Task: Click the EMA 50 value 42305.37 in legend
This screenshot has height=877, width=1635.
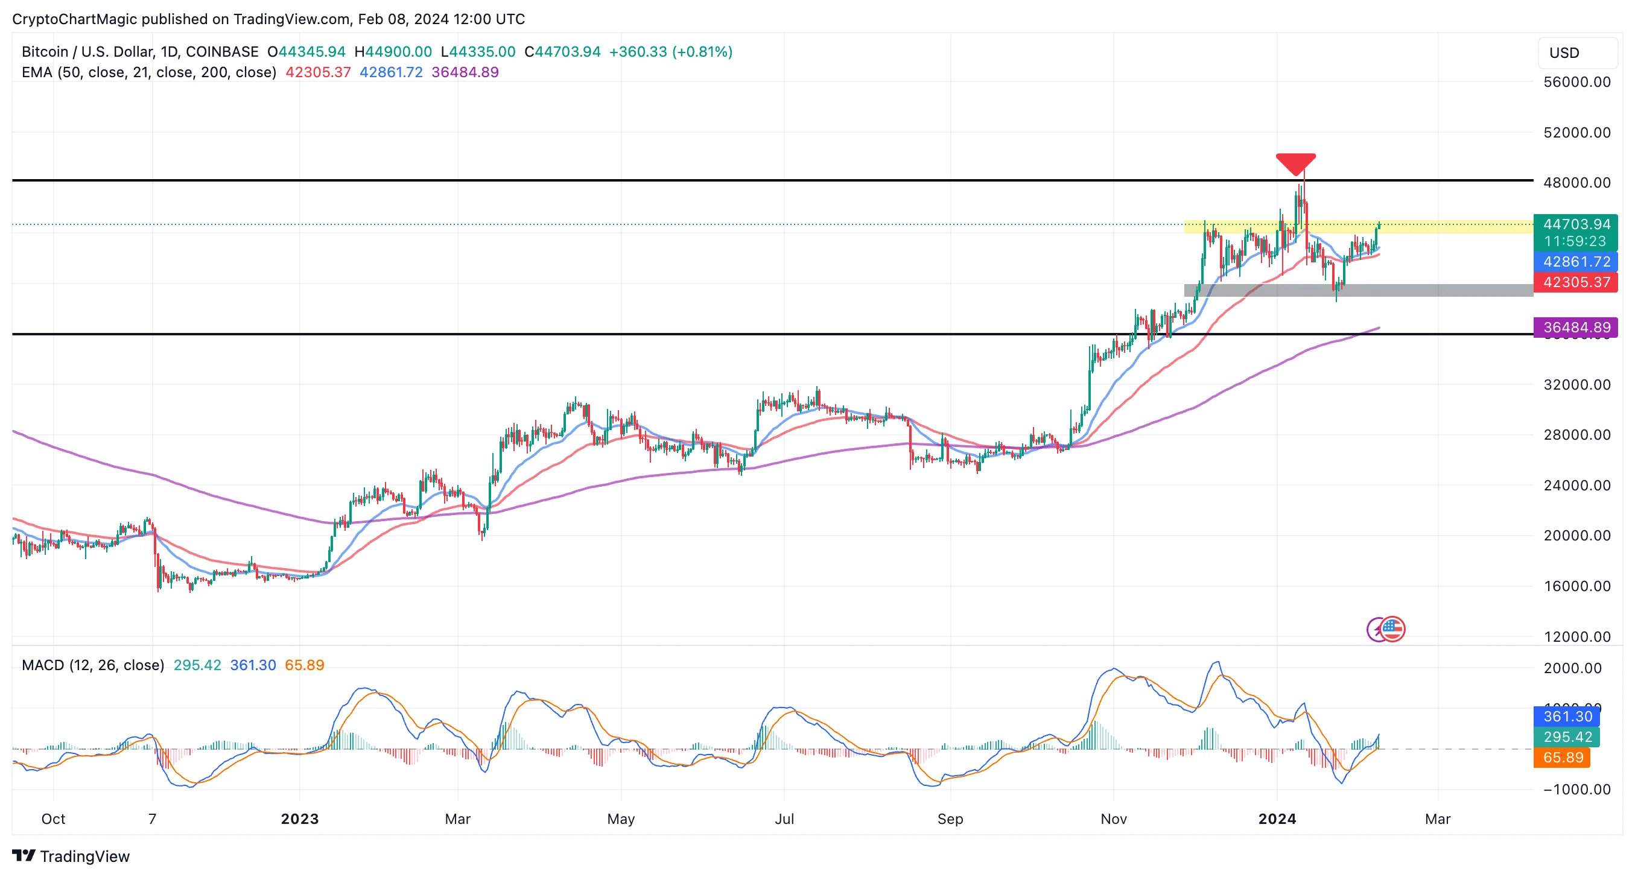Action: [x=318, y=72]
